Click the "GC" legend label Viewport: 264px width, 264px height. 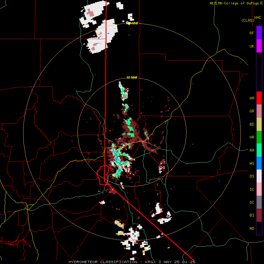click(252, 202)
